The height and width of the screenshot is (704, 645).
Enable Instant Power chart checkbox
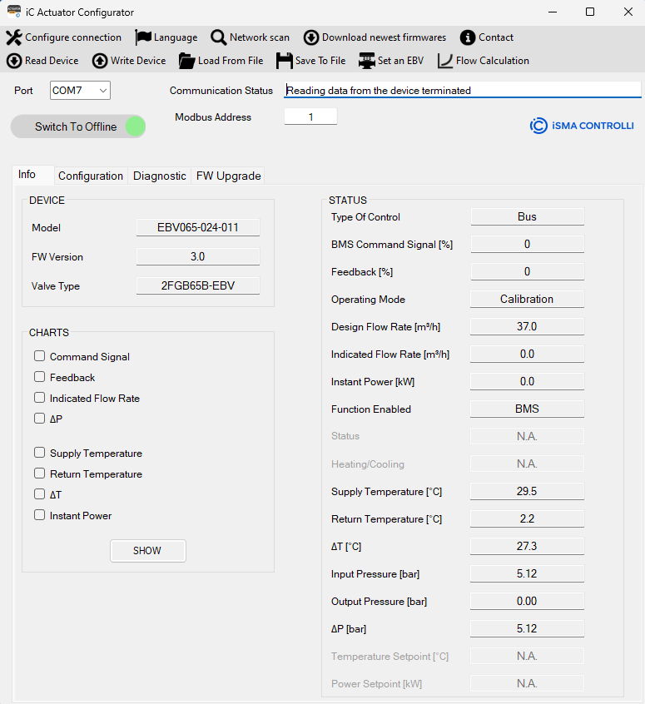39,515
